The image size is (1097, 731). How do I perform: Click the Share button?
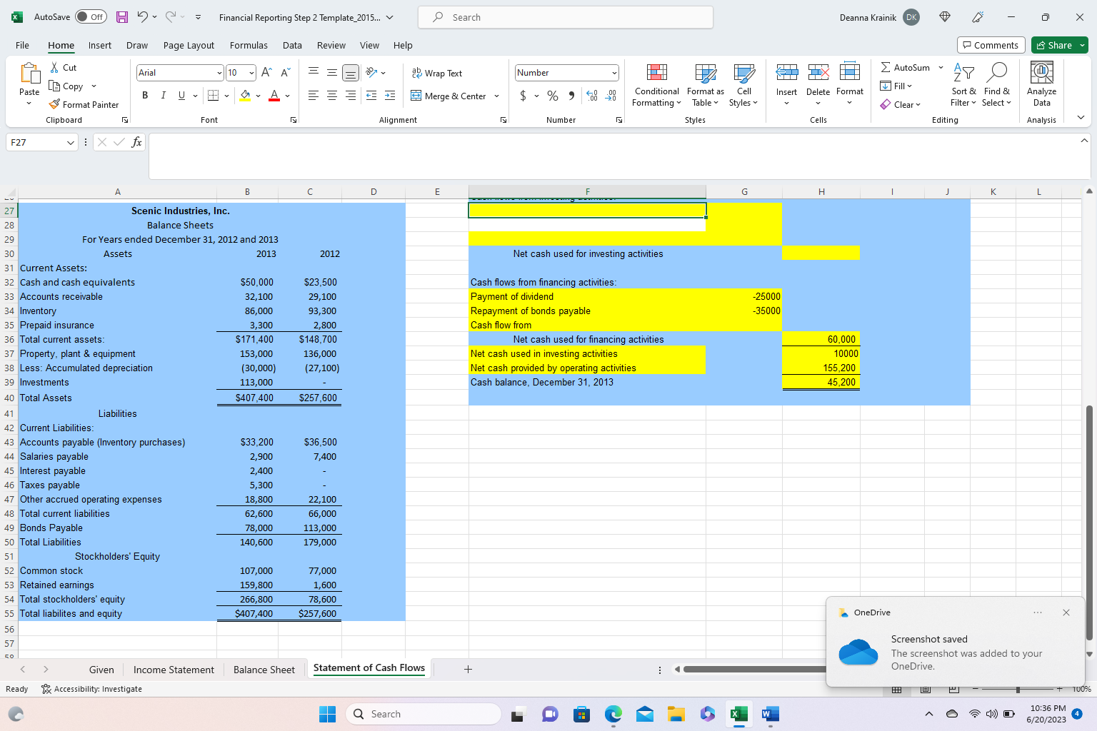pyautogui.click(x=1059, y=45)
